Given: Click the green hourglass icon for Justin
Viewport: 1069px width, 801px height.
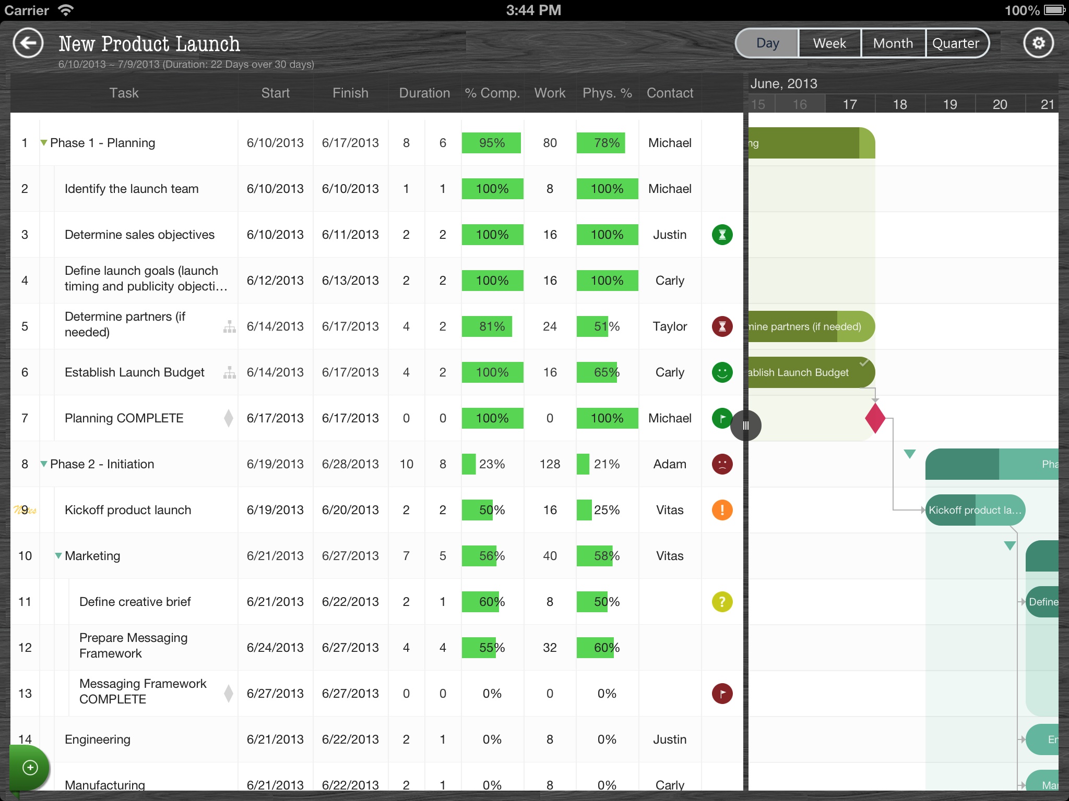Looking at the screenshot, I should (722, 235).
